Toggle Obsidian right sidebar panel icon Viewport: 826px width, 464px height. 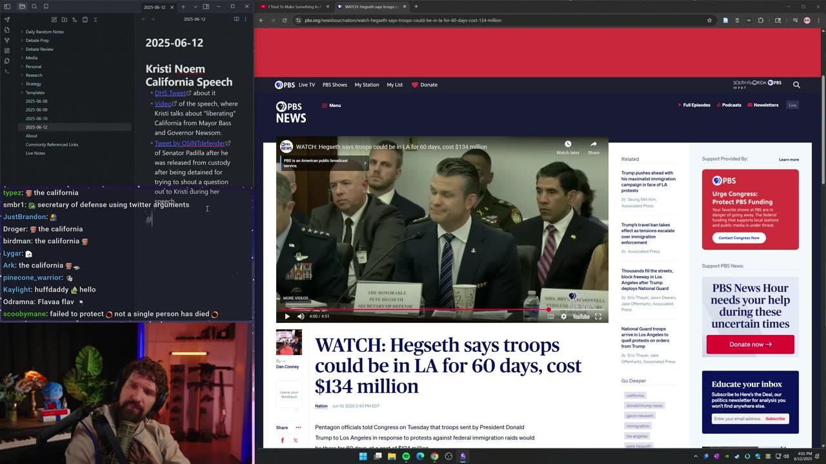(x=206, y=6)
